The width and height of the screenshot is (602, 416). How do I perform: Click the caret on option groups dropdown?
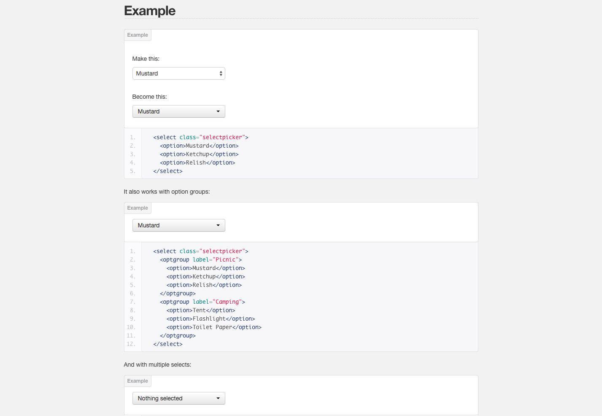coord(218,225)
